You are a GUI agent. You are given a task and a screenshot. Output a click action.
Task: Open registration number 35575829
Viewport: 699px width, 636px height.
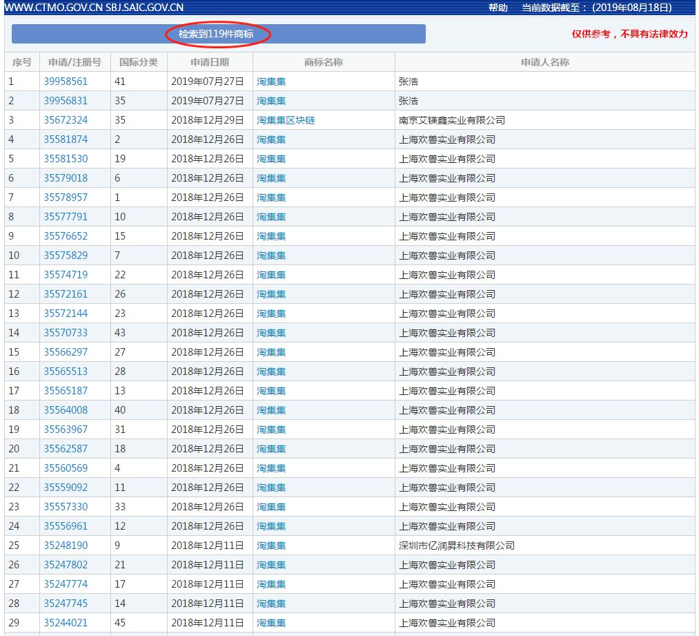tap(66, 256)
